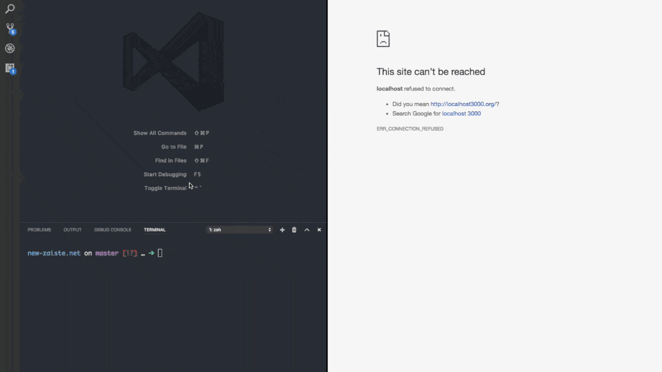662x372 pixels.
Task: Open the Debug view in activity bar
Action: coord(10,48)
